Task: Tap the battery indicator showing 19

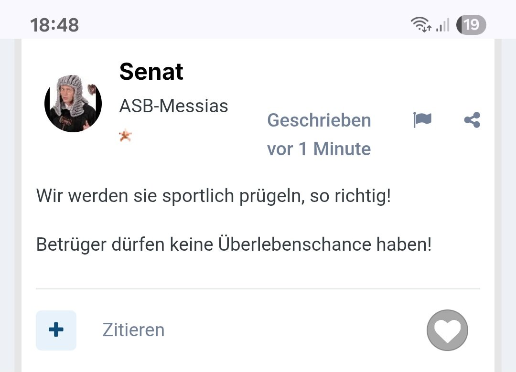Action: [471, 24]
